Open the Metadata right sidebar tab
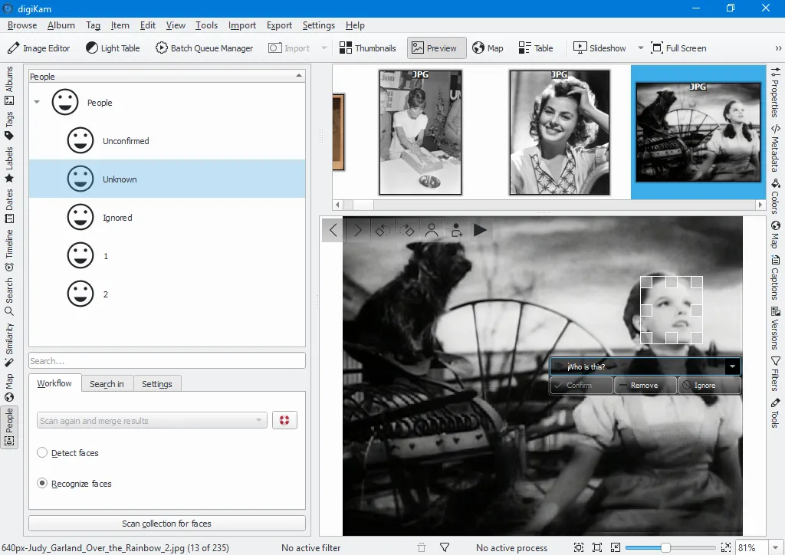This screenshot has width=785, height=555. tap(775, 148)
